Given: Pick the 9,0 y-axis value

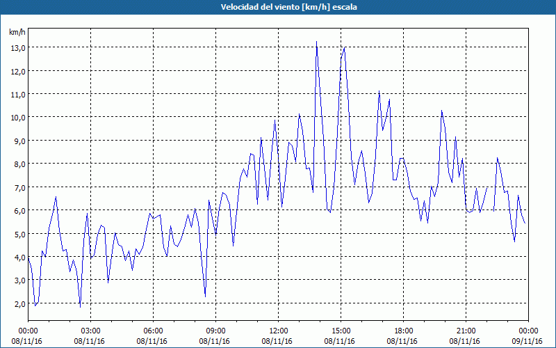Looking at the screenshot, I should (x=19, y=141).
